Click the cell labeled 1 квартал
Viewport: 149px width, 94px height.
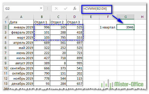pyautogui.click(x=108, y=27)
